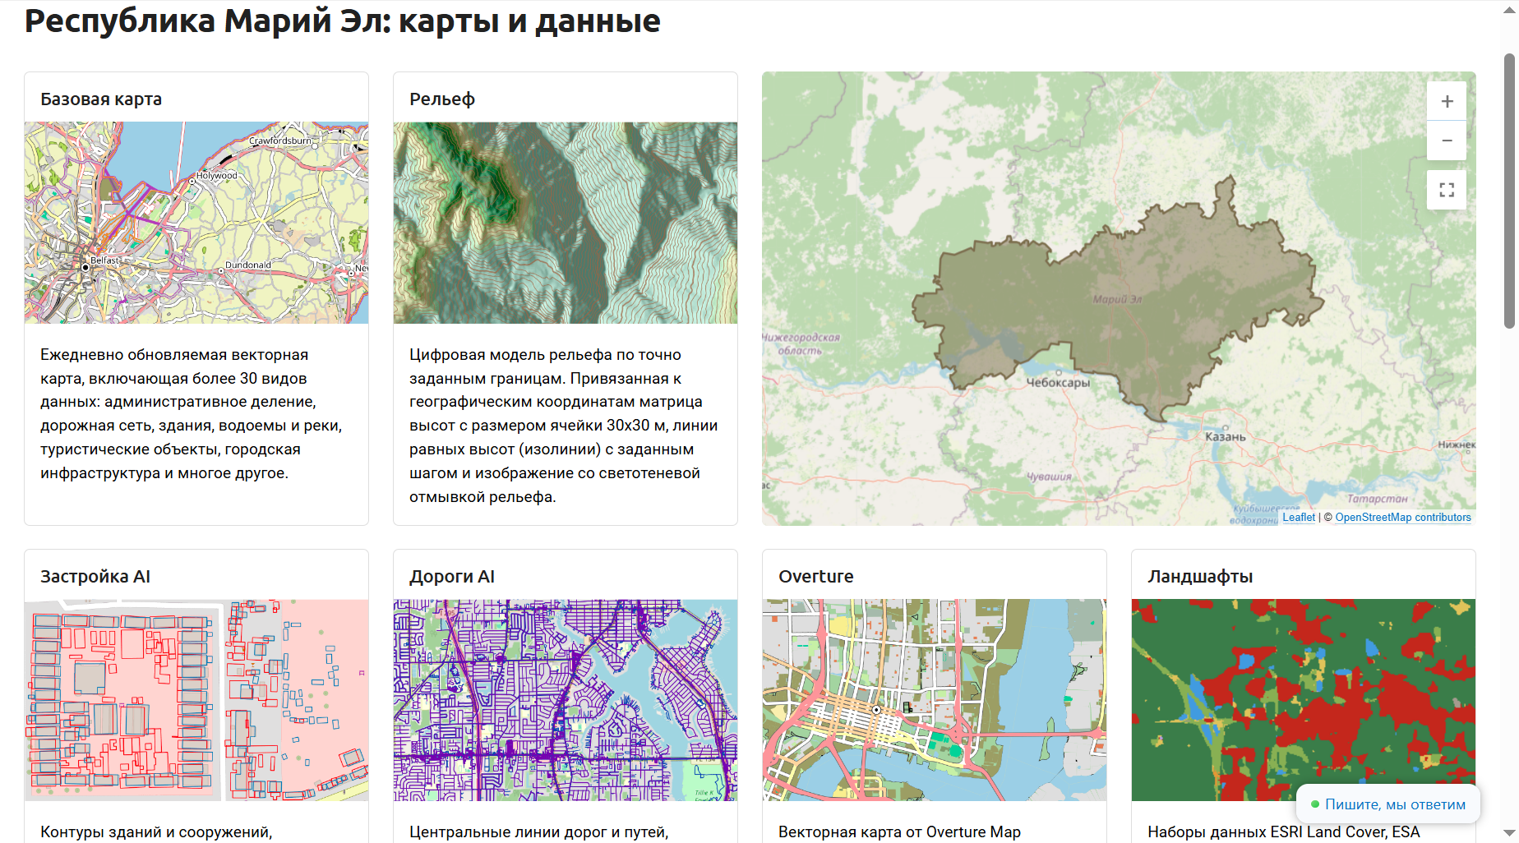Click the scrollbar down arrow
This screenshot has width=1519, height=843.
point(1510,833)
